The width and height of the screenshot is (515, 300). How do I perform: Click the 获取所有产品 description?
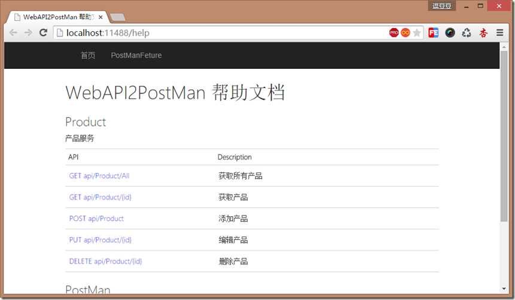tap(240, 176)
